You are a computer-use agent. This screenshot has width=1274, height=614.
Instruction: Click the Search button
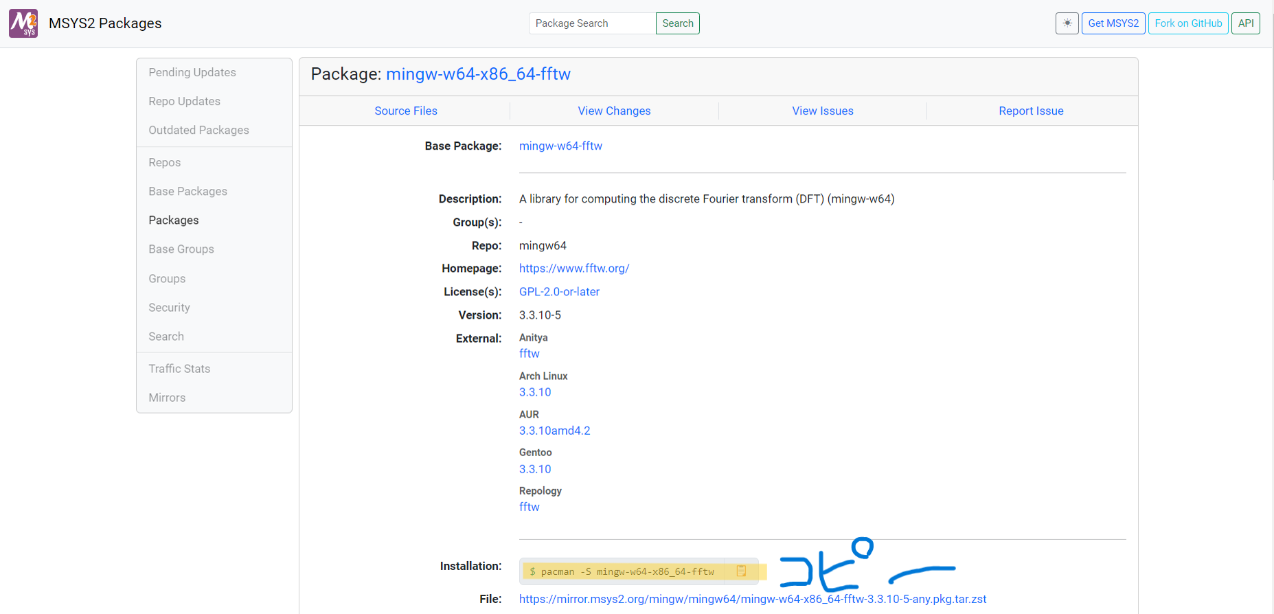coord(678,23)
